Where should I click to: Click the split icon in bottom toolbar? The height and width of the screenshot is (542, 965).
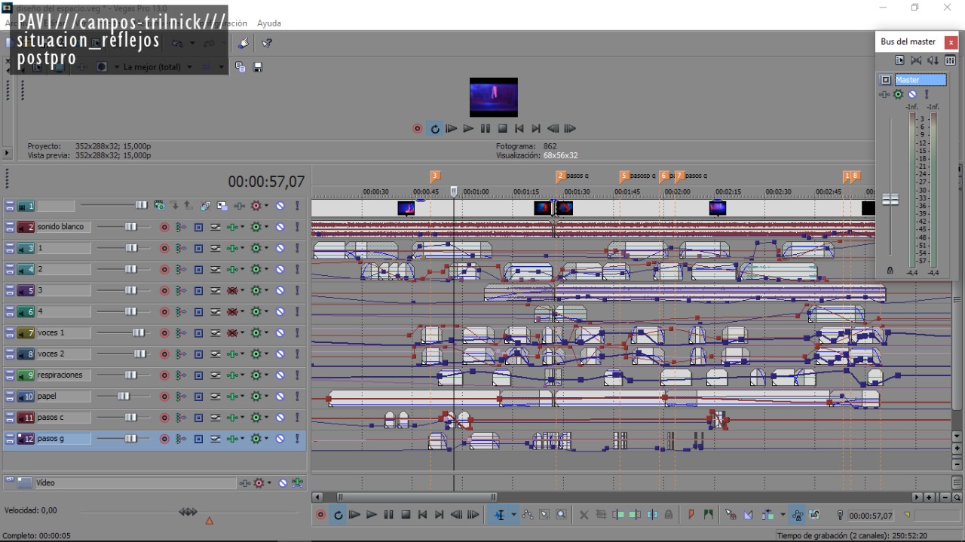tap(652, 515)
